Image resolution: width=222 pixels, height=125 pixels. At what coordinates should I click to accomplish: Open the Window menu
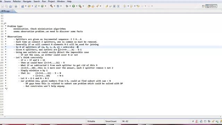(61, 1)
